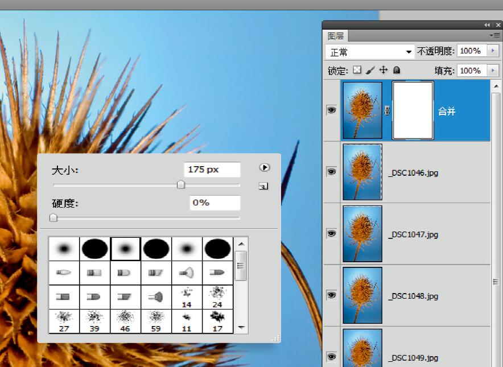Image resolution: width=503 pixels, height=367 pixels.
Task: Click the link icon between 合并 layer and mask
Action: [387, 110]
